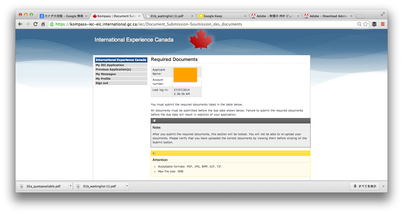Open Previous Application(s) page

113,70
